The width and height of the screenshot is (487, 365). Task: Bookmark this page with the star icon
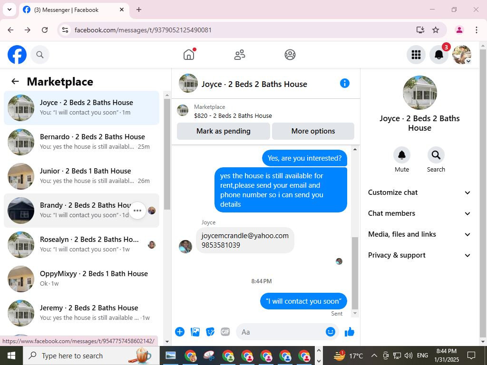coord(436,30)
